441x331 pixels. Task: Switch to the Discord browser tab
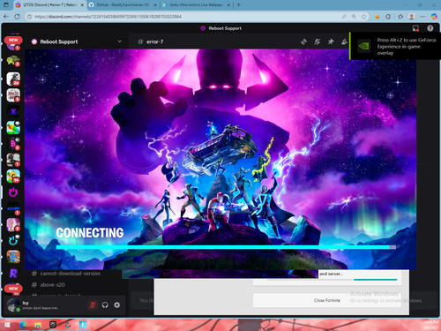click(x=49, y=5)
